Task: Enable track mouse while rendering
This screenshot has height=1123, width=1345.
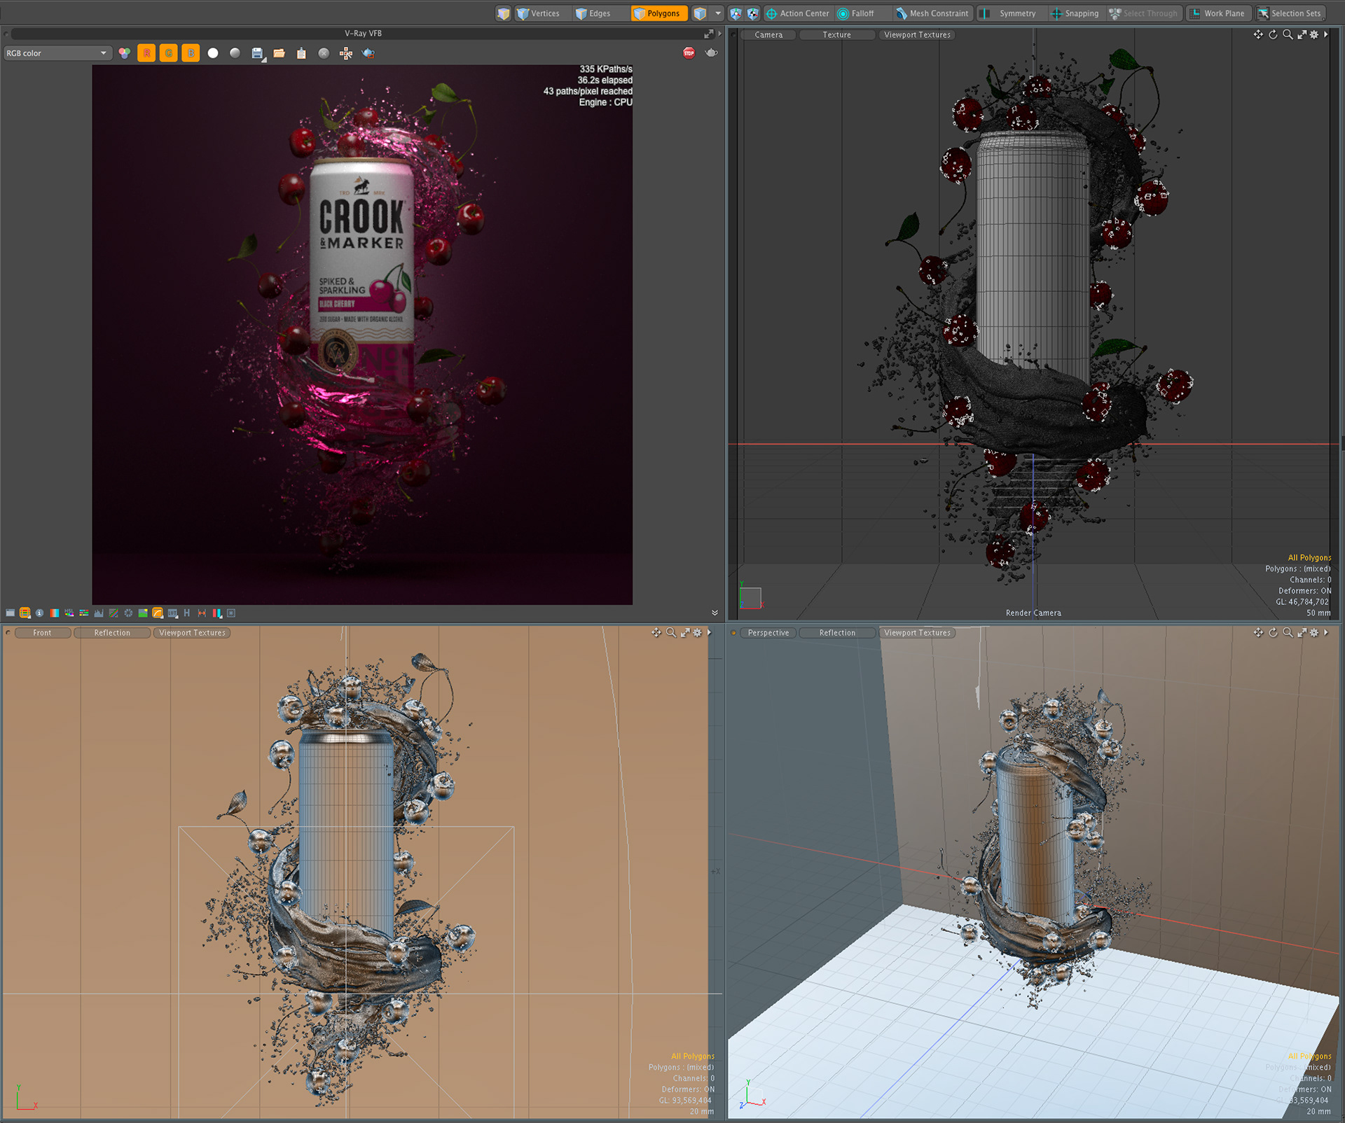Action: tap(346, 53)
